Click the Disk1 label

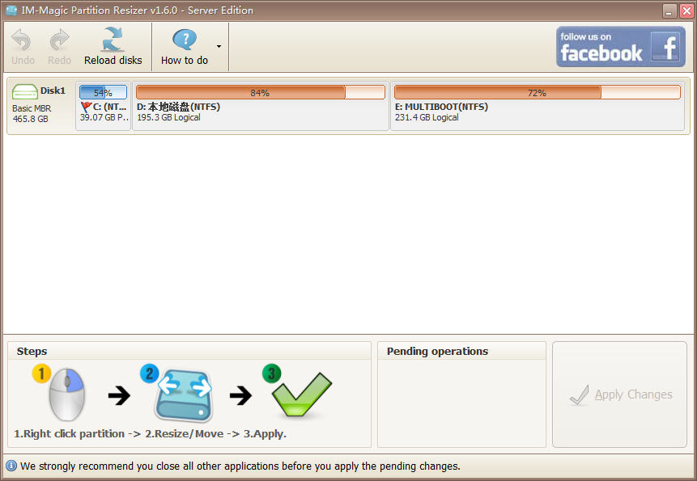(53, 91)
